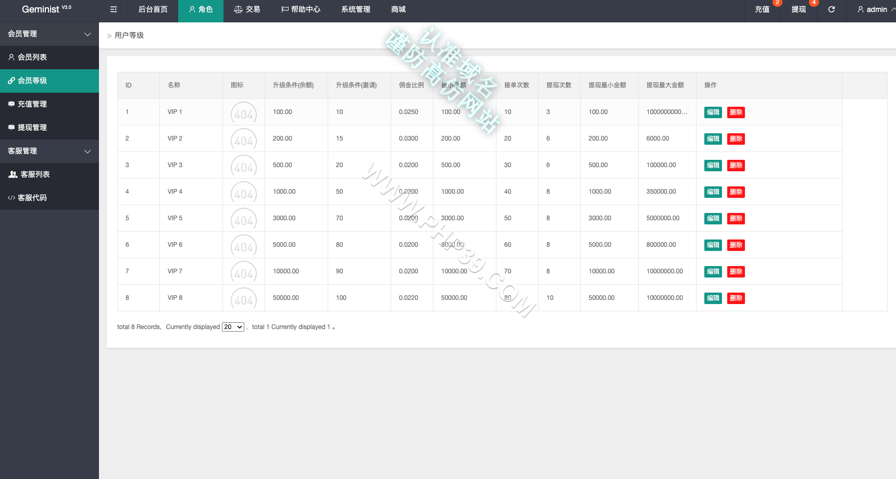Open 充值管理 in the sidebar
This screenshot has width=896, height=479.
click(x=49, y=104)
